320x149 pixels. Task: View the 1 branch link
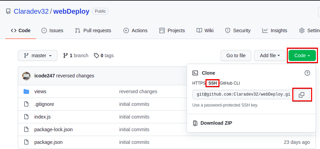[76, 55]
